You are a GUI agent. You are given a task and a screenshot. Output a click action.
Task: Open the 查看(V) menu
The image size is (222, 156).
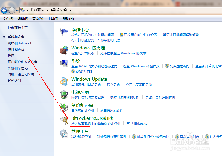pos(38,19)
